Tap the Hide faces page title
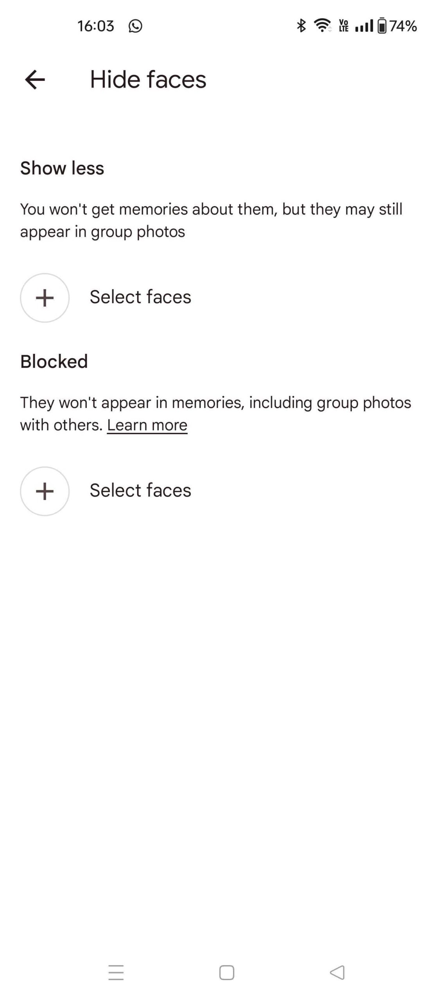448x1000 pixels. [x=148, y=80]
